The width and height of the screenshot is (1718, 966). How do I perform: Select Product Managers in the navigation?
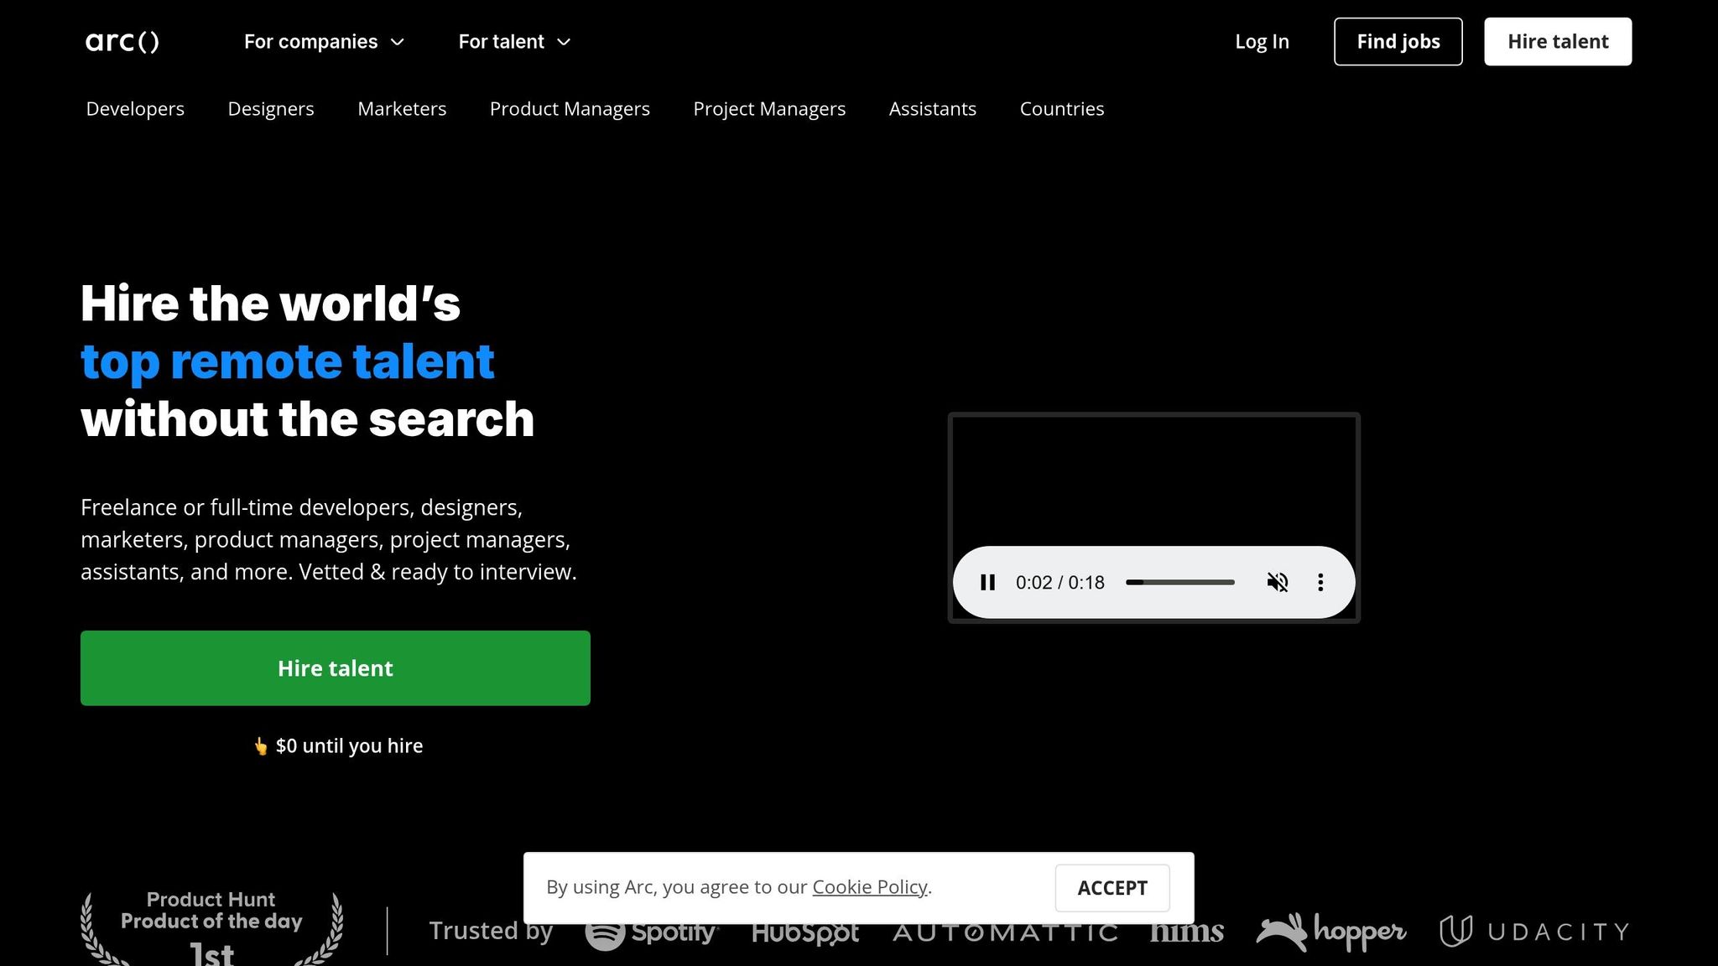pyautogui.click(x=570, y=109)
